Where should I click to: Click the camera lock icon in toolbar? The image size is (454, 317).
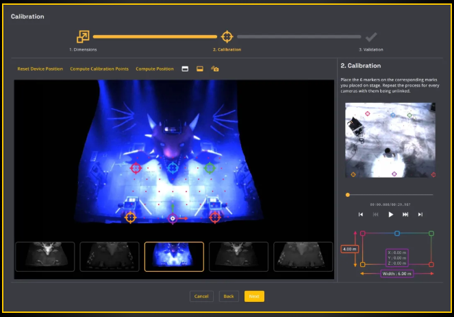pyautogui.click(x=215, y=69)
